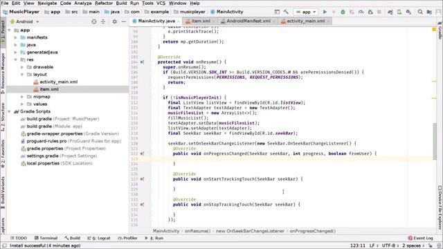Open the Profiler tool window

click(127, 238)
